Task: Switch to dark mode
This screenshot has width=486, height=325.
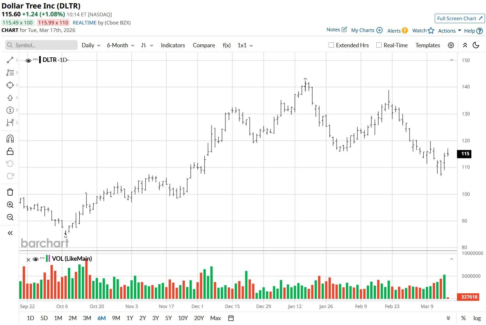Action: point(476,45)
